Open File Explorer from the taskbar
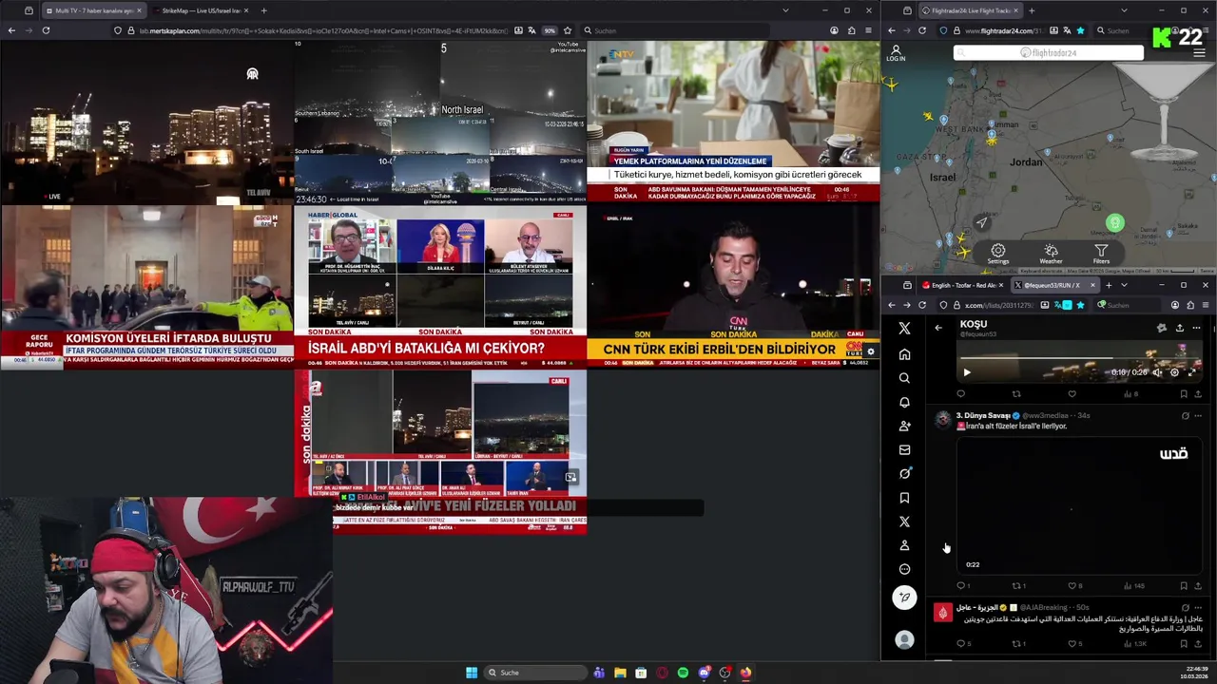This screenshot has height=684, width=1217. [620, 673]
